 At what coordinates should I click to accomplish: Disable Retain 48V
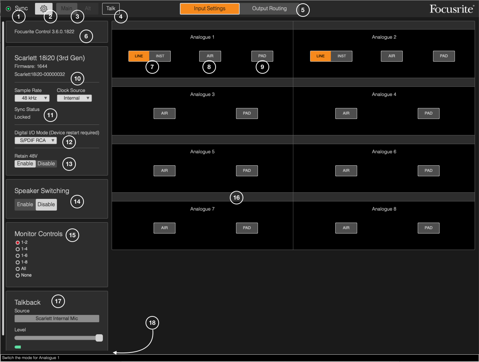pos(46,164)
